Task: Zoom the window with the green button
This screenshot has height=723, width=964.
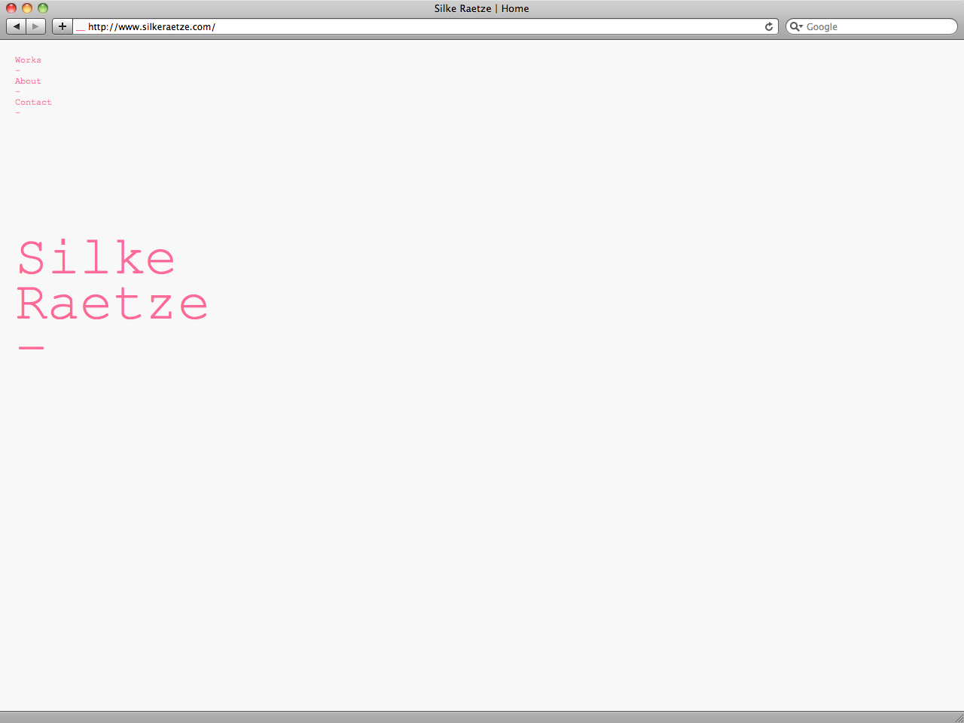Action: (x=43, y=8)
